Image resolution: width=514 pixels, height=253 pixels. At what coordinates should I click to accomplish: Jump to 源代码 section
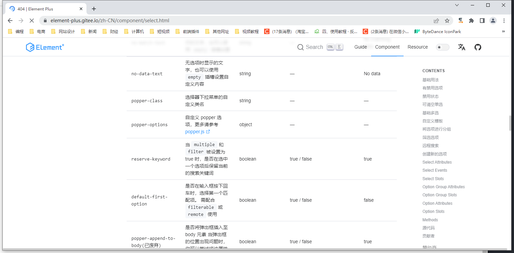[429, 228]
